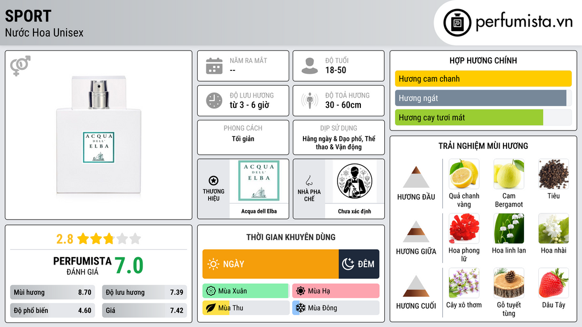Click the Độ phổ biến 4.60 score bar
The width and height of the screenshot is (582, 327).
52,311
